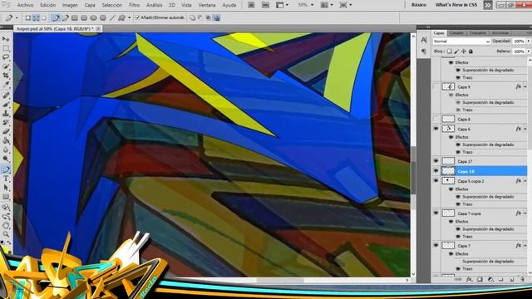
Task: Select the Hand tool
Action: (x=6, y=225)
